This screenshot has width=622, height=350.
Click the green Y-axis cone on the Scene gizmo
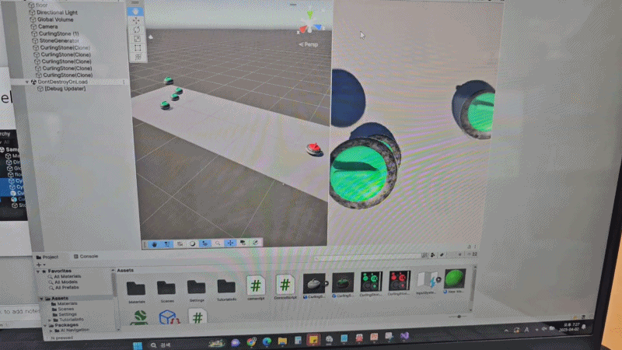[x=309, y=15]
